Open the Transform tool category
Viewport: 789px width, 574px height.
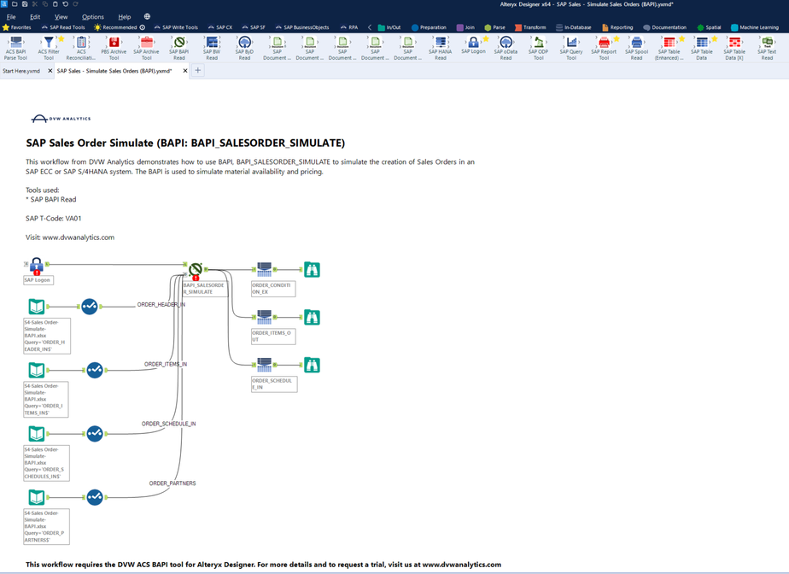click(x=530, y=27)
